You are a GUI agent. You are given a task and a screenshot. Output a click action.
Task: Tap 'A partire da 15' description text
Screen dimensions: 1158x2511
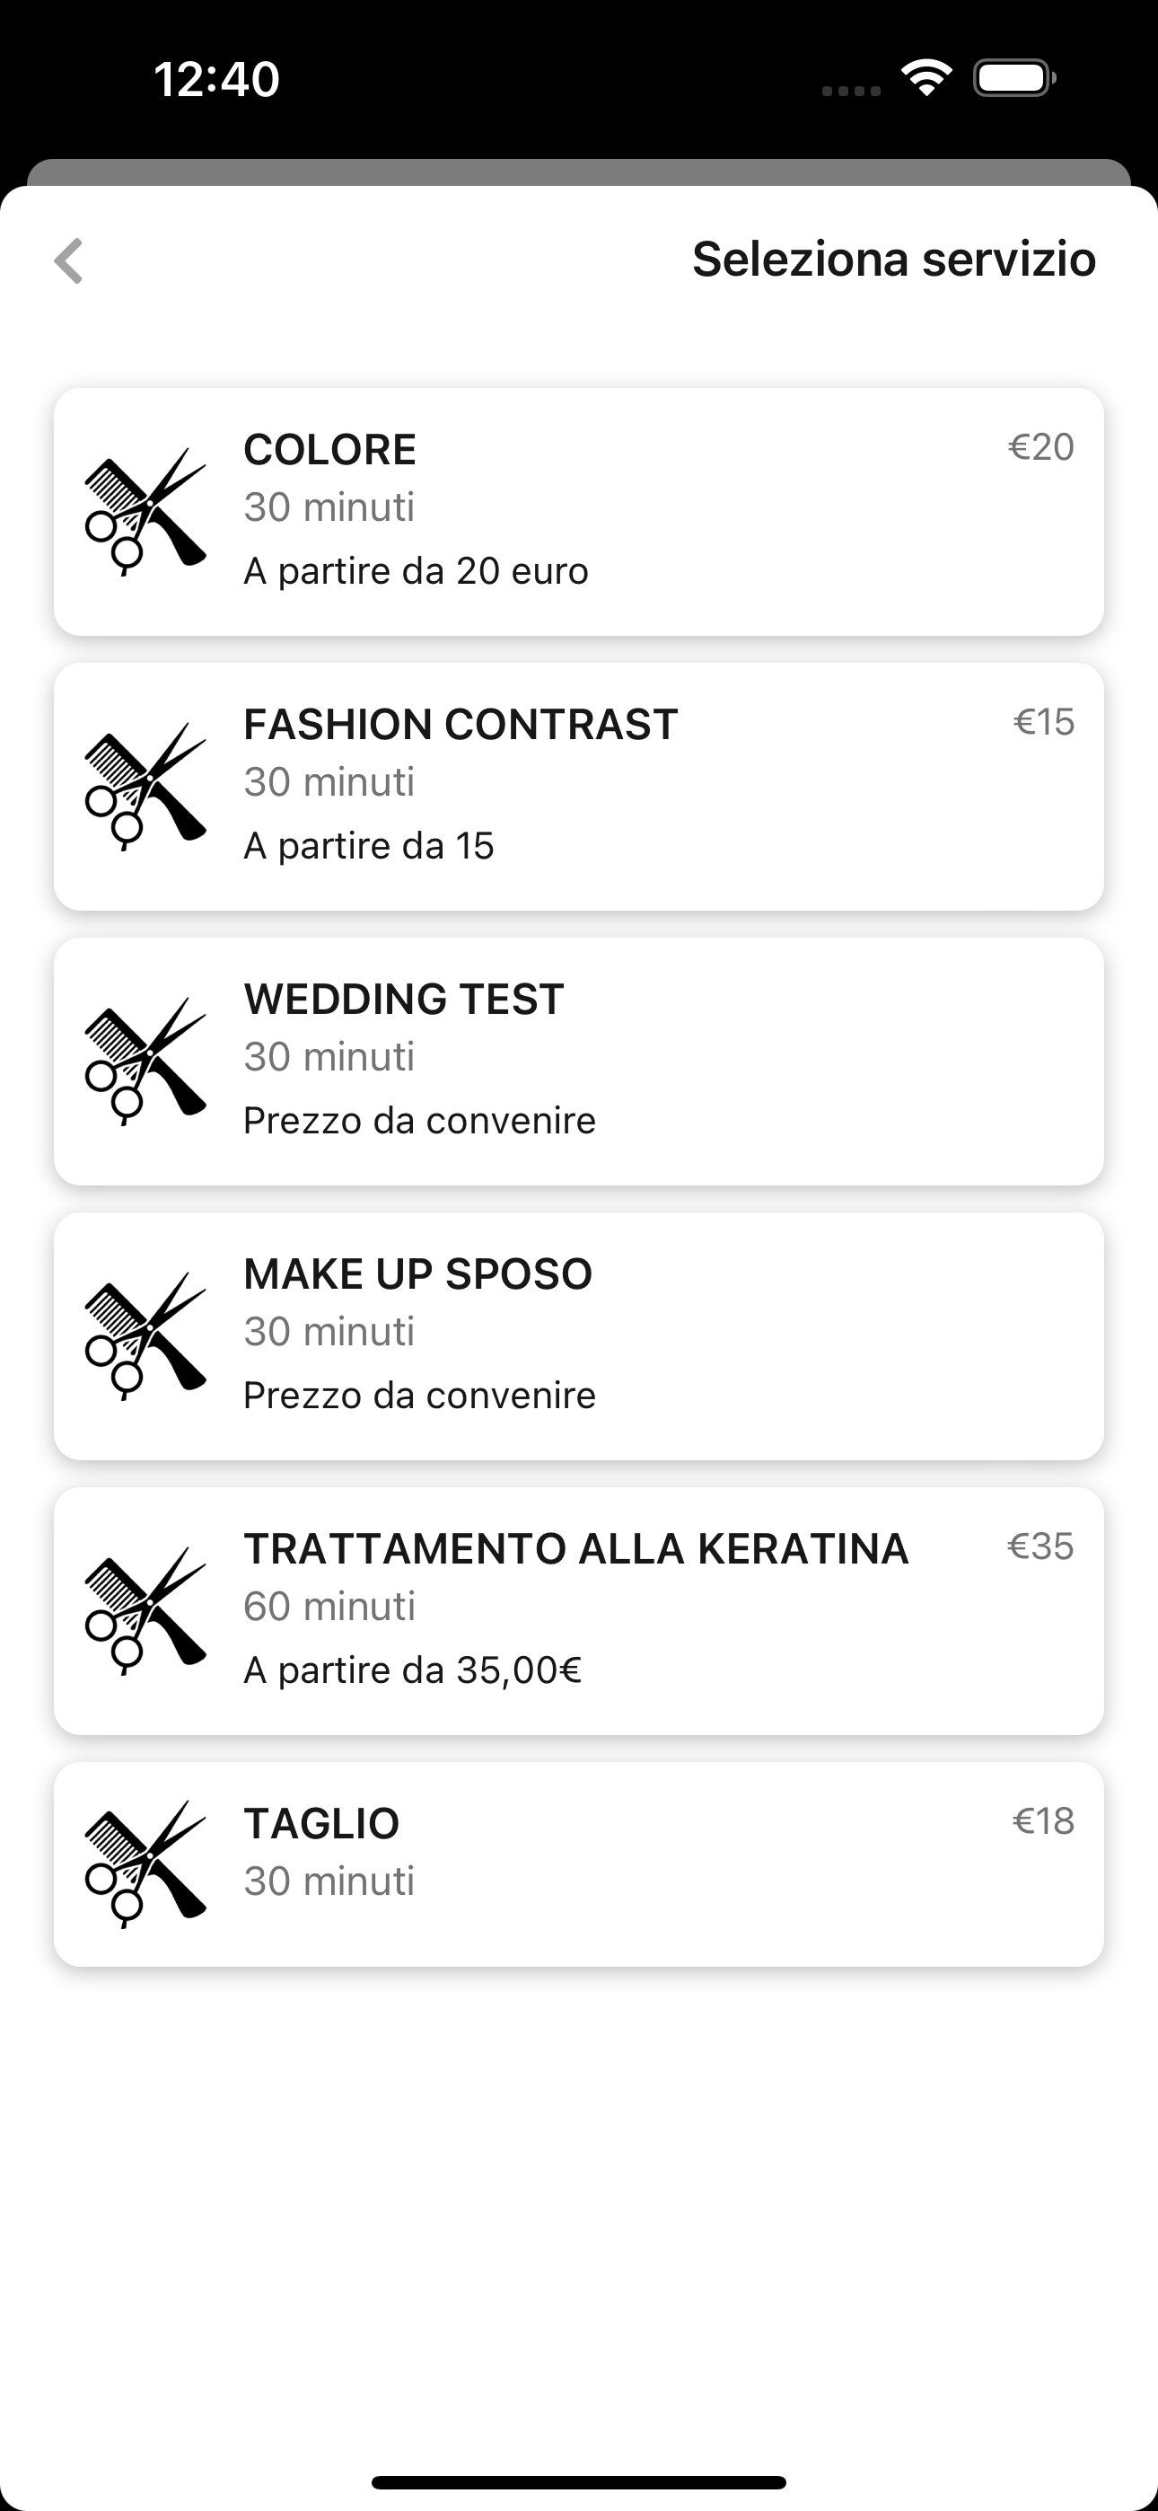coord(368,846)
